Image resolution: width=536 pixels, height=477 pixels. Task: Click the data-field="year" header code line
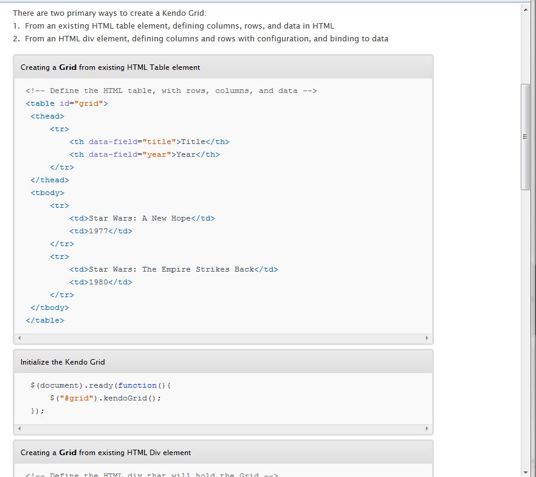pyautogui.click(x=145, y=154)
